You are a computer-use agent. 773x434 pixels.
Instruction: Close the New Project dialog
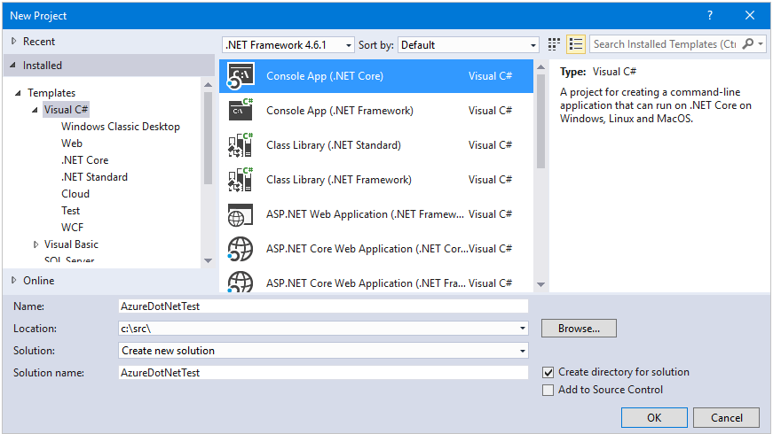tap(749, 15)
